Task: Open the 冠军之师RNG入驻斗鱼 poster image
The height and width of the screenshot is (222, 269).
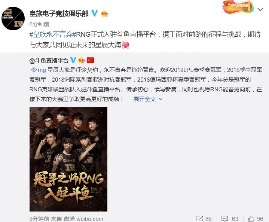Action: [68, 159]
